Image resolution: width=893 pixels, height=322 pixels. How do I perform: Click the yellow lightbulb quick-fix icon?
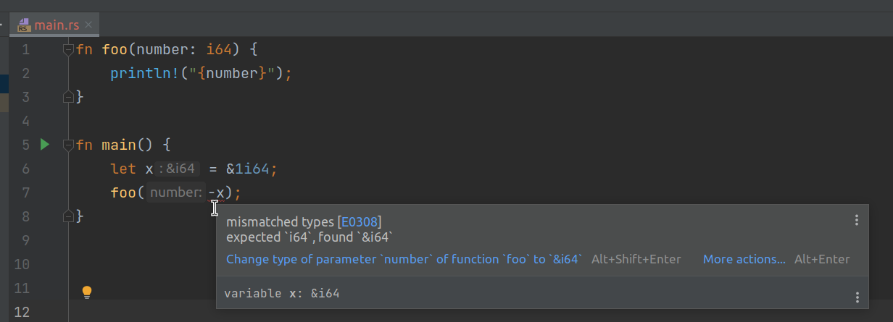coord(87,292)
